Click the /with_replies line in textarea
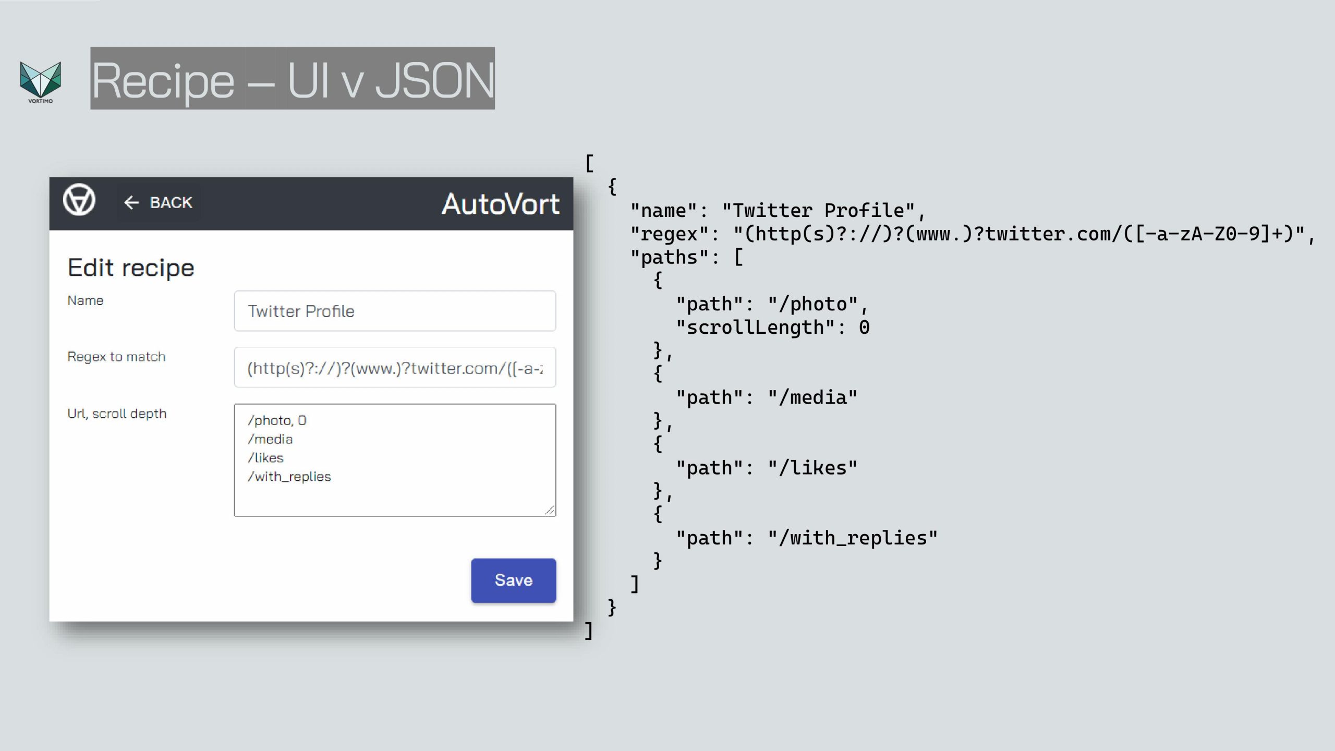This screenshot has height=751, width=1335. [x=289, y=477]
